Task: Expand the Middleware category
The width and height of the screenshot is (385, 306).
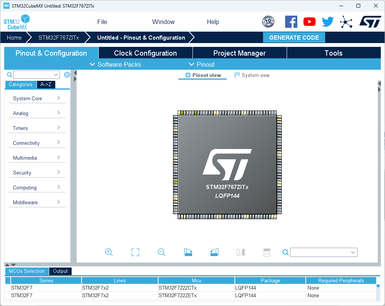Action: (37, 202)
